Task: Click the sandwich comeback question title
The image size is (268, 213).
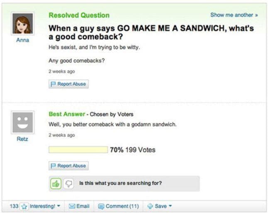Action: click(151, 32)
